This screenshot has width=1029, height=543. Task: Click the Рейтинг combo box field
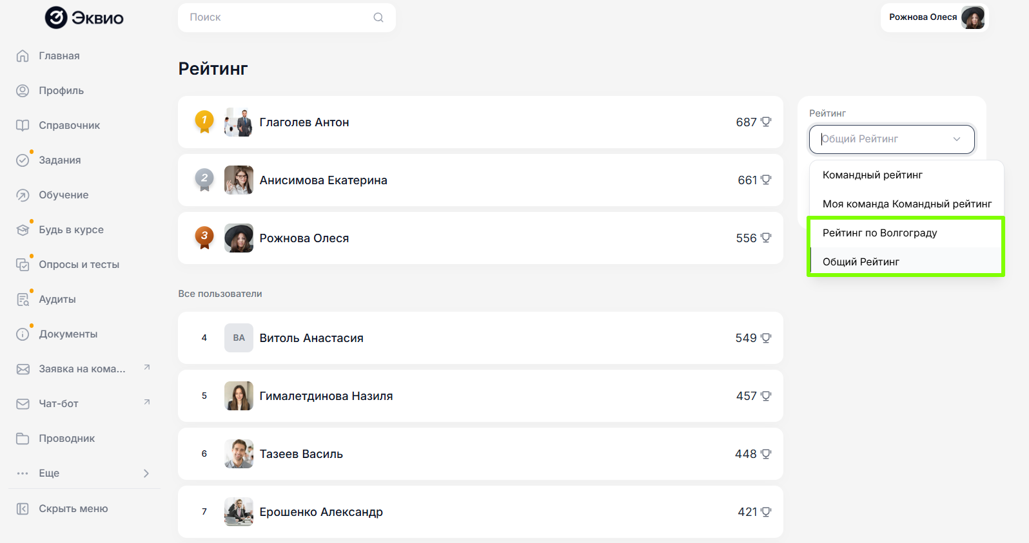(x=883, y=139)
